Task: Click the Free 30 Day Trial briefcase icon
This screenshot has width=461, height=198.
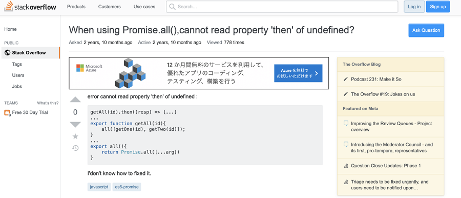Action: click(7, 112)
